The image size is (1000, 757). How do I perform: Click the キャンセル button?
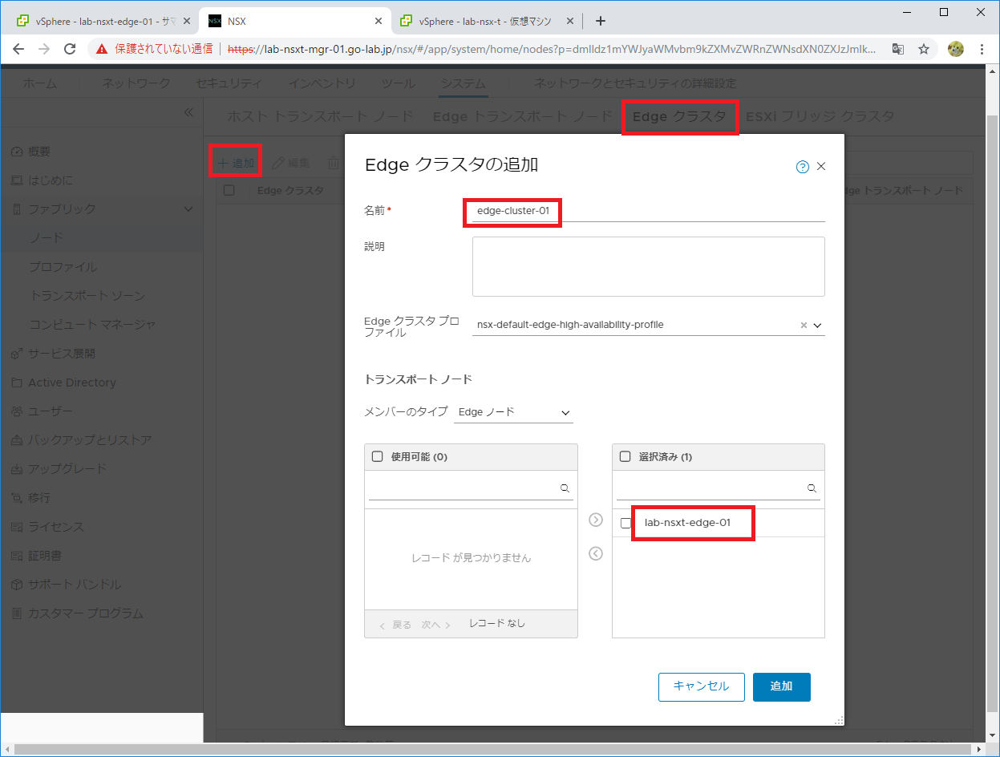702,686
